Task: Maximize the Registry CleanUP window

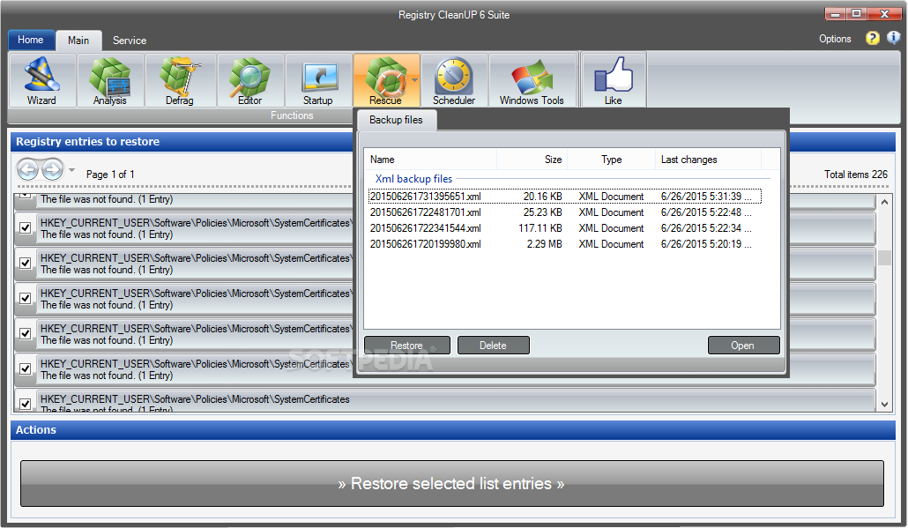Action: [856, 14]
